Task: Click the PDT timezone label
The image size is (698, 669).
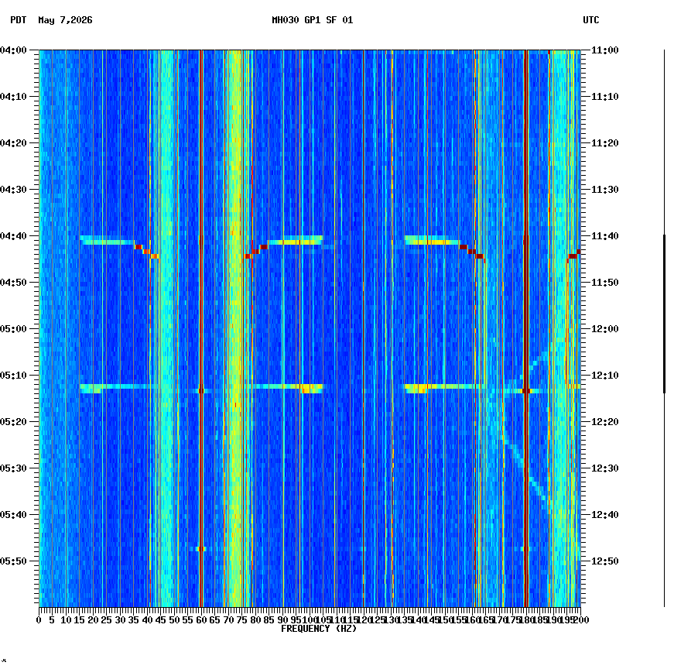Action: [x=19, y=20]
